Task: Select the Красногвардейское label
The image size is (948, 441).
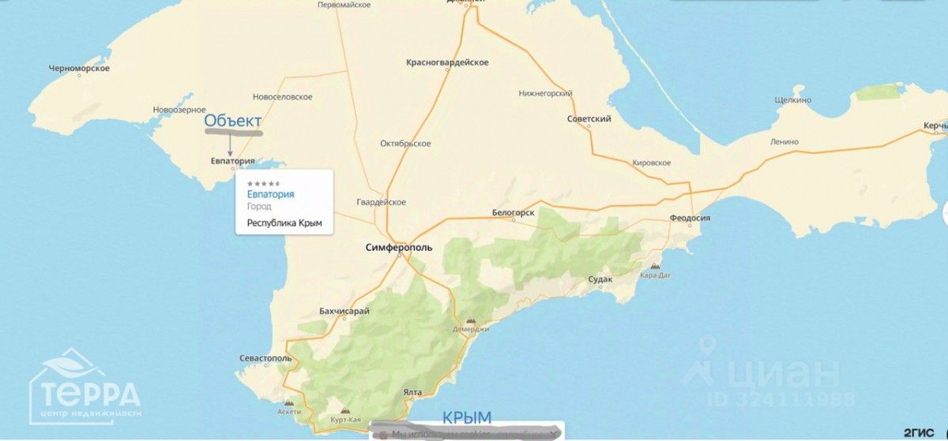Action: (x=447, y=62)
